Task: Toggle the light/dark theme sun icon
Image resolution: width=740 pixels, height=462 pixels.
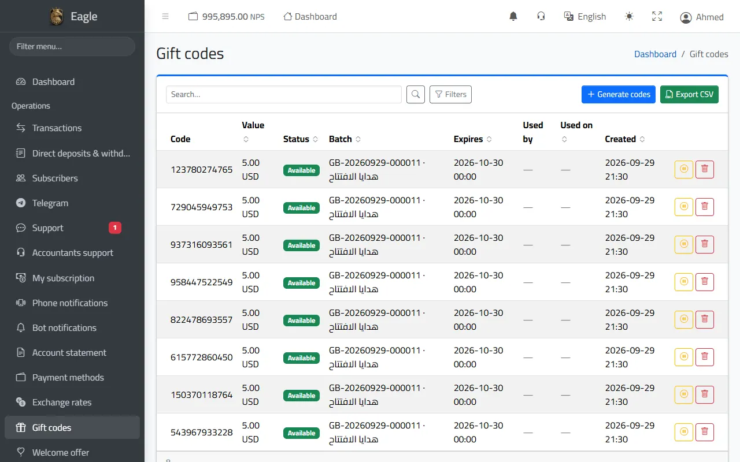Action: [629, 17]
